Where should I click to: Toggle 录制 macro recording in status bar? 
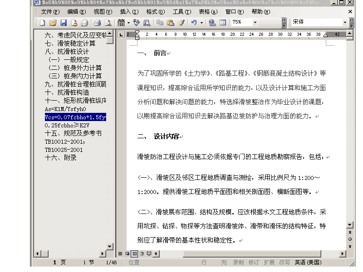[238, 262]
